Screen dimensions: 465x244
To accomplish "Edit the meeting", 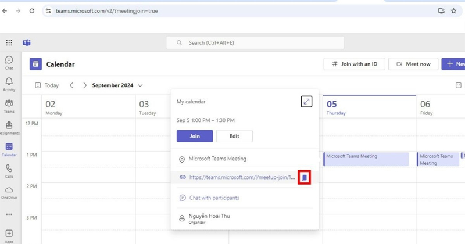I will point(234,136).
